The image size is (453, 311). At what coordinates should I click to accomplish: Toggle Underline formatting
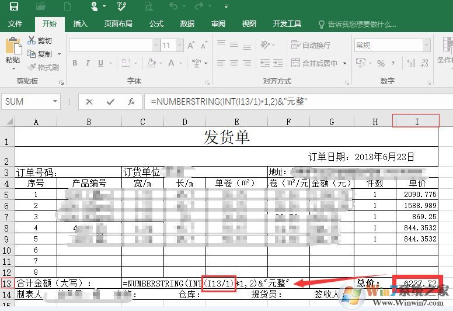coord(100,63)
